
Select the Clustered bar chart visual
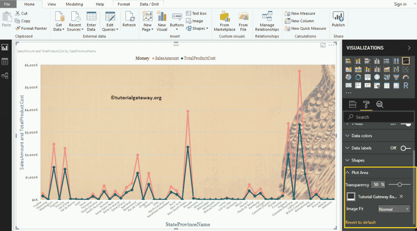[x=367, y=61]
